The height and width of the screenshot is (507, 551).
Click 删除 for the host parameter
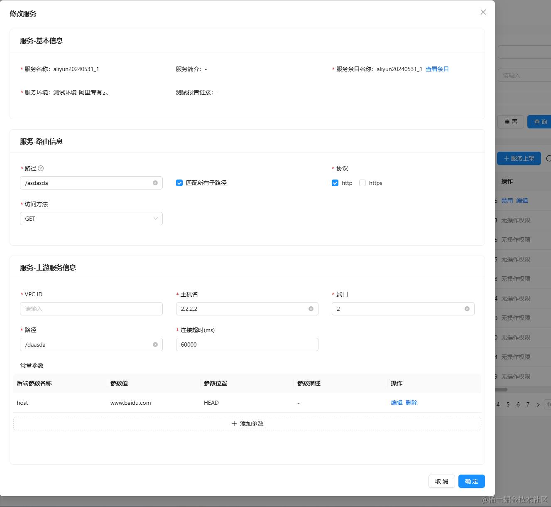coord(411,403)
